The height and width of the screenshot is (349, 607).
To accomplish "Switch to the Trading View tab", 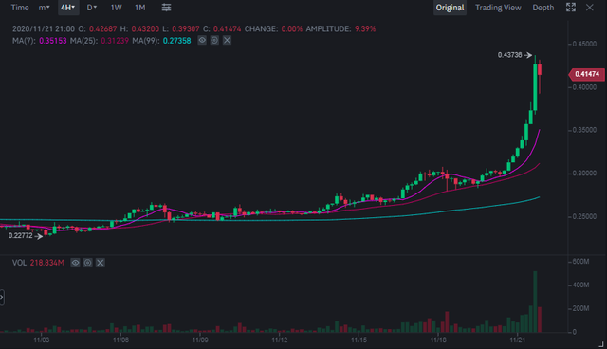I will (x=498, y=8).
